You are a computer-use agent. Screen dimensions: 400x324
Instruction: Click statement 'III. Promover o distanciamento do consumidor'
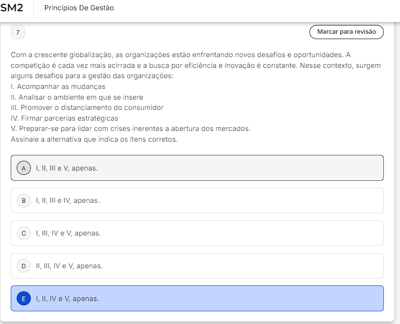pos(87,108)
